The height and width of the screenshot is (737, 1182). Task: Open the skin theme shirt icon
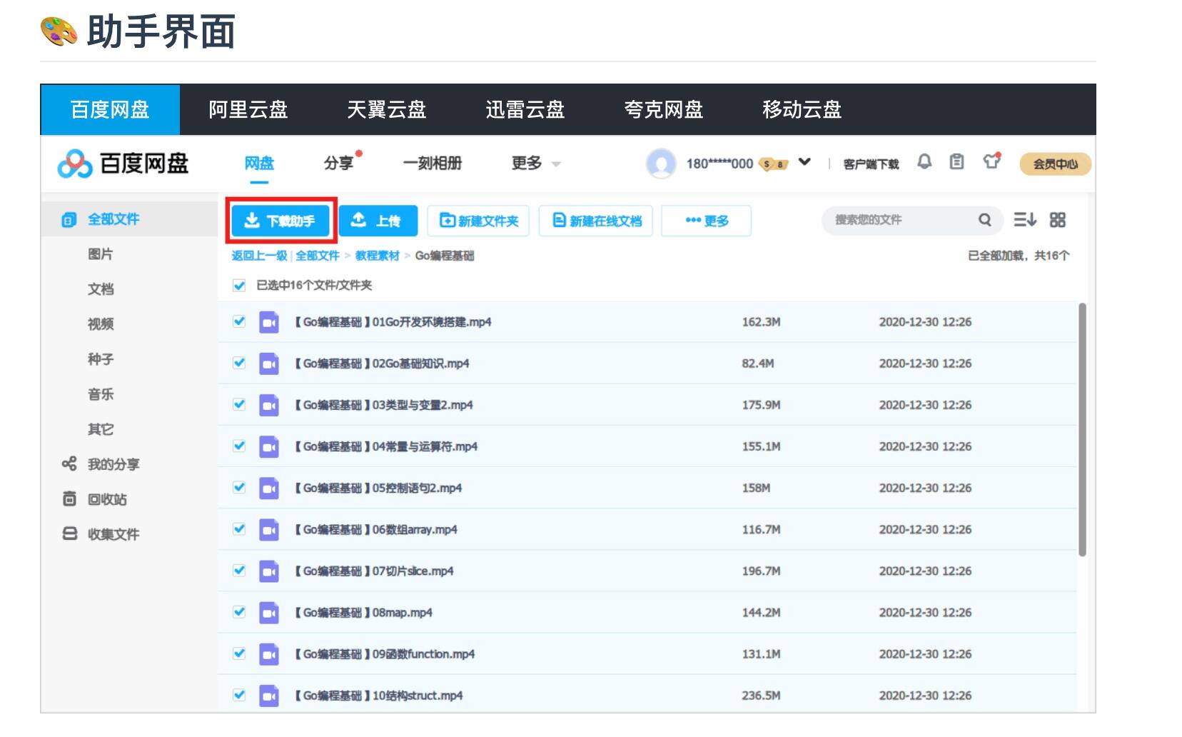point(991,161)
